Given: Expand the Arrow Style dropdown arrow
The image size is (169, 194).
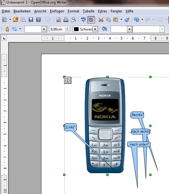Looking at the screenshot, I should pos(20,29).
